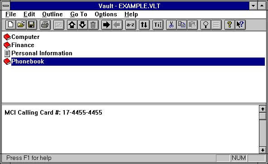Click the gray left return arrow icon
This screenshot has height=164, width=268.
point(117,25)
